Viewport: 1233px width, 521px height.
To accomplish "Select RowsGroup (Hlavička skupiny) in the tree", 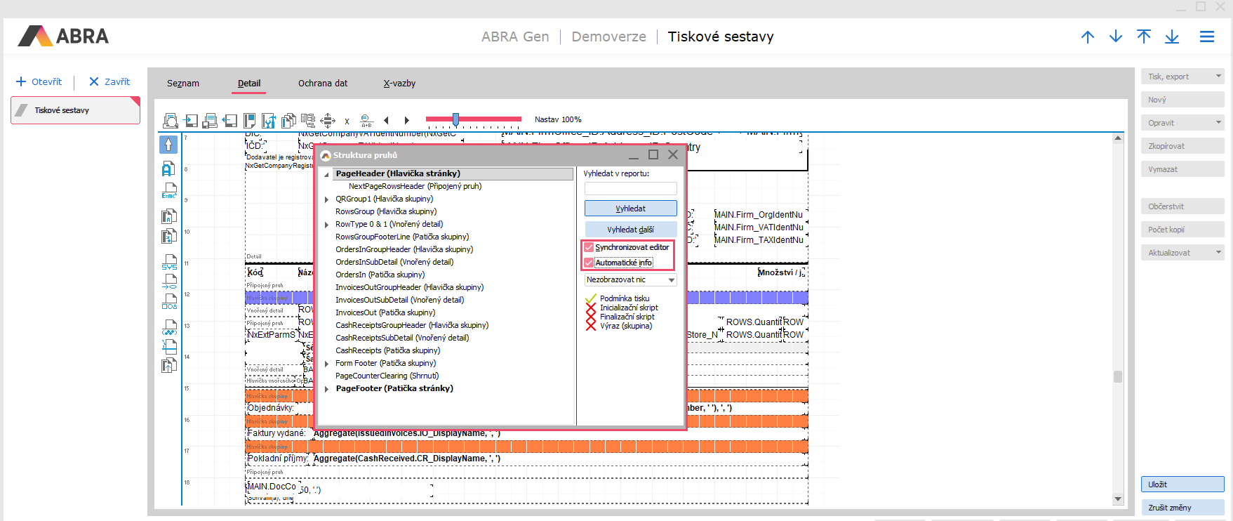I will [386, 212].
